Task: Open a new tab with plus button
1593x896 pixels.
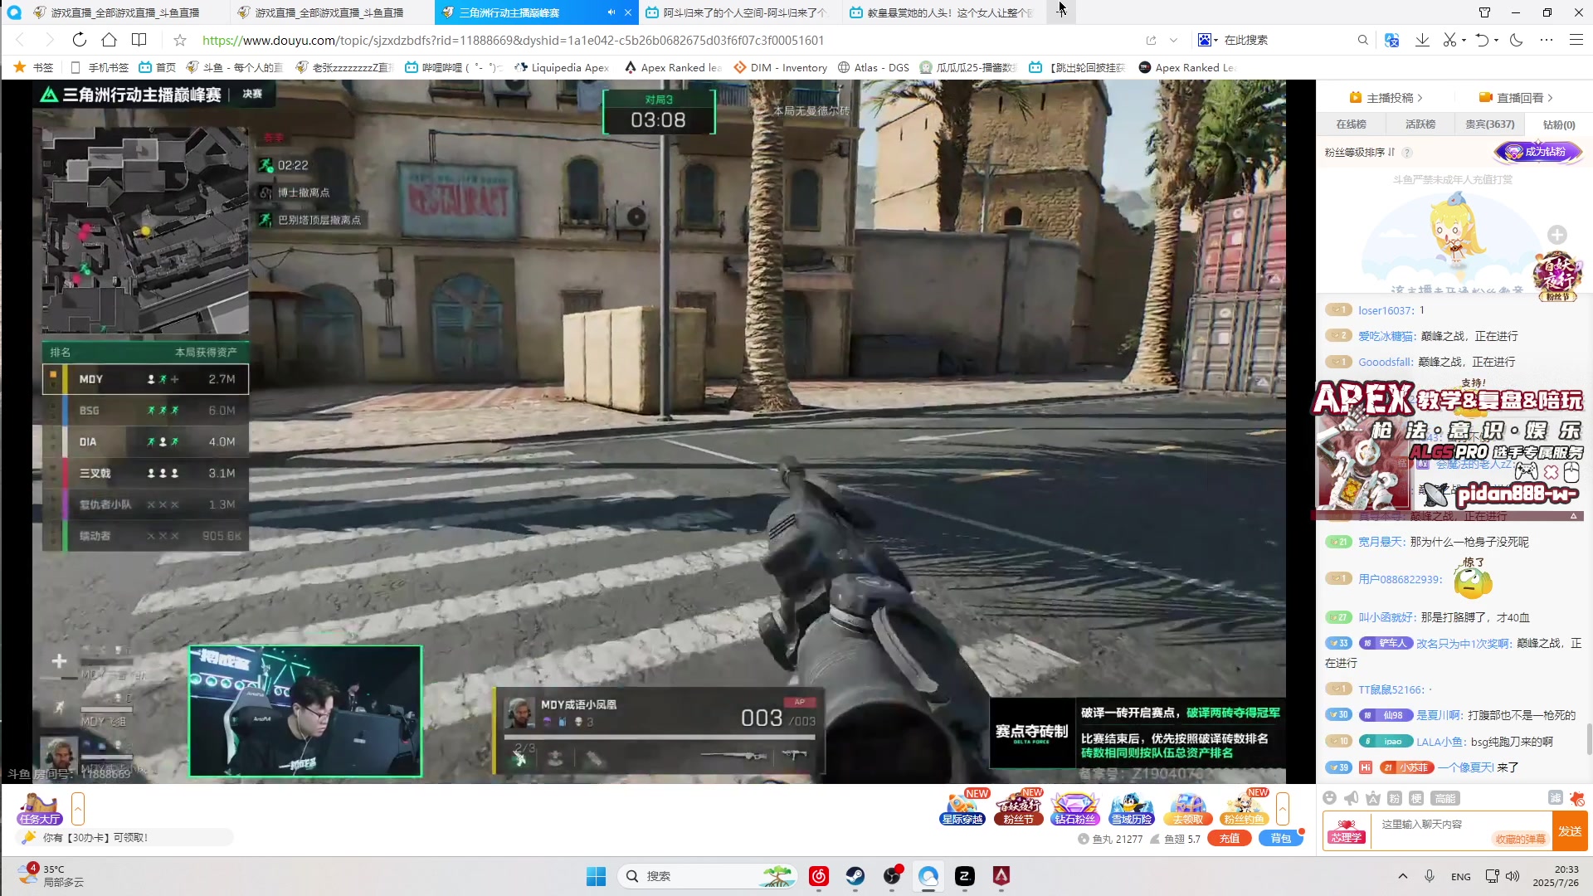Action: (x=1061, y=12)
